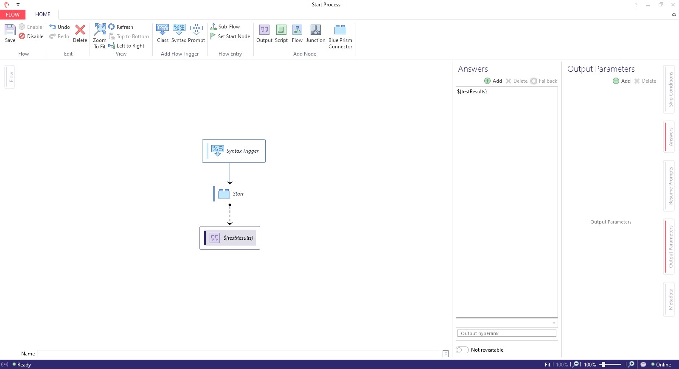Add a Prompt flow trigger

(x=196, y=33)
